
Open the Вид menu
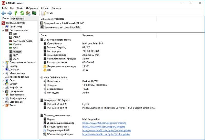[x=12, y=8]
